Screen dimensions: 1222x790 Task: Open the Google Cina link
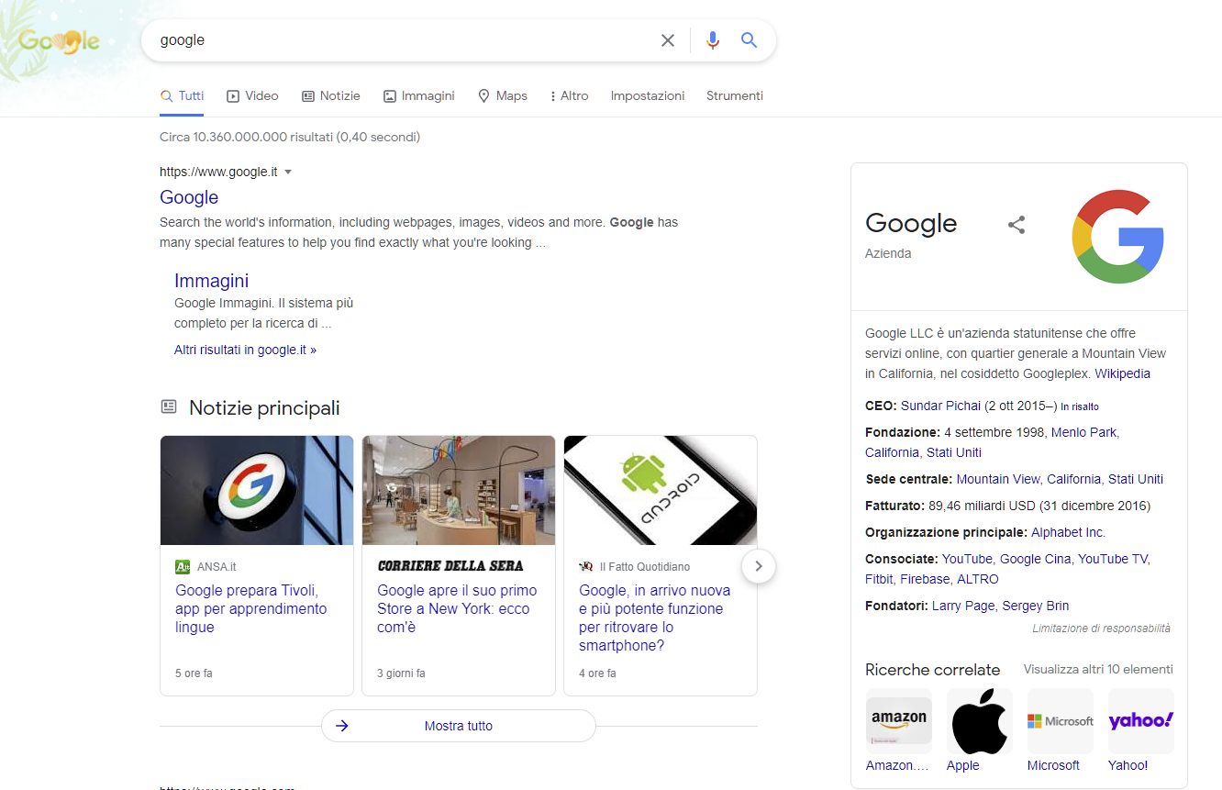tap(1035, 559)
